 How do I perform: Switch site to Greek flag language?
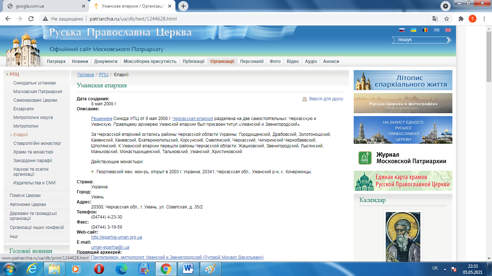[437, 30]
